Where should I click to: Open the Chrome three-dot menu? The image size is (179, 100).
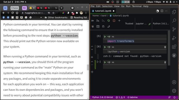(x=86, y=13)
